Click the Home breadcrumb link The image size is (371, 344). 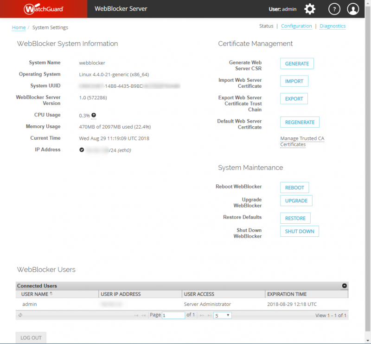click(19, 27)
